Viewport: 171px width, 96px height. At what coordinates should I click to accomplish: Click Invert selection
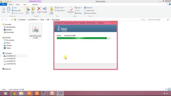coord(90,13)
